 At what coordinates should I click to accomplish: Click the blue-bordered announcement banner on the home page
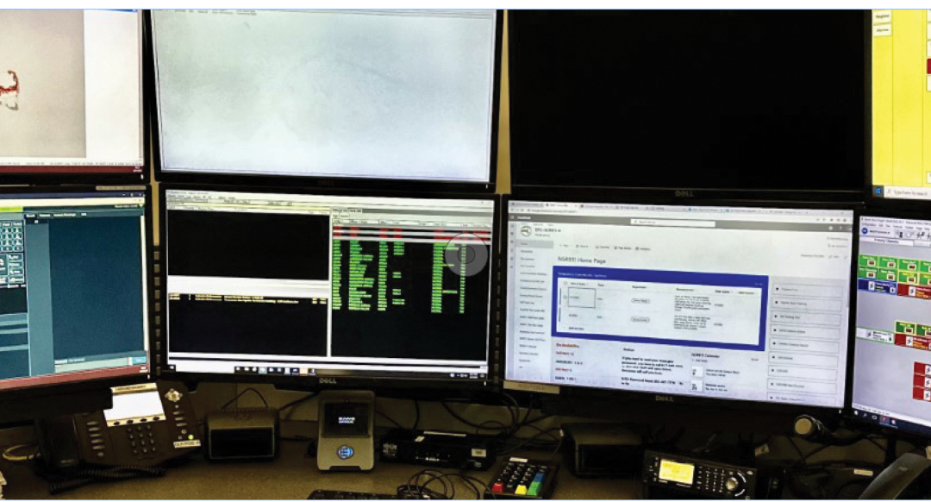click(x=660, y=308)
